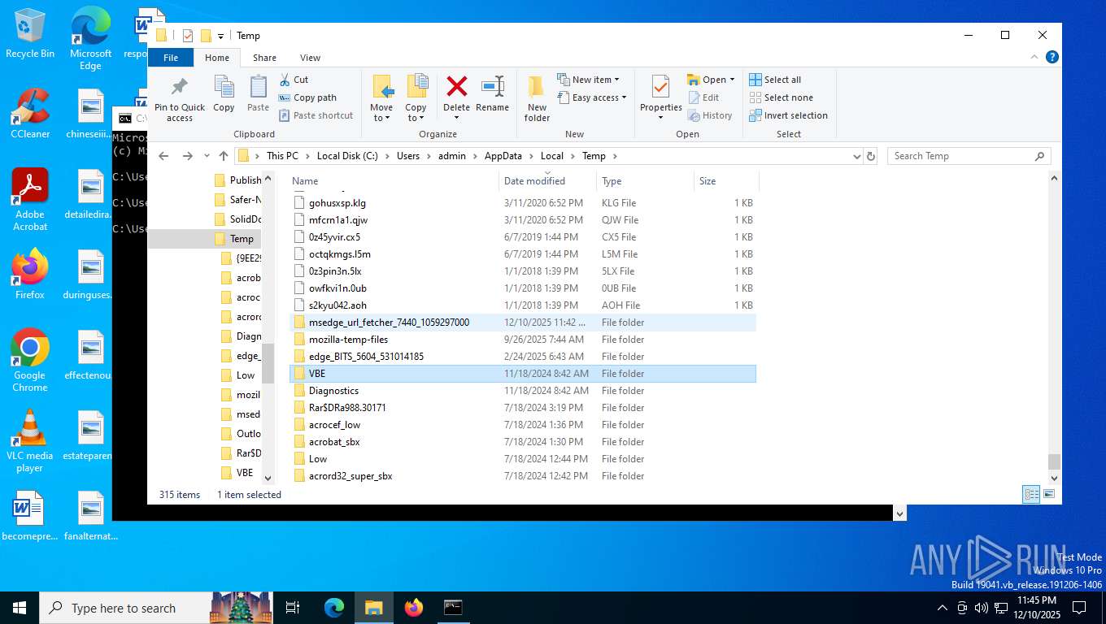Open the Properties icon

click(x=660, y=87)
